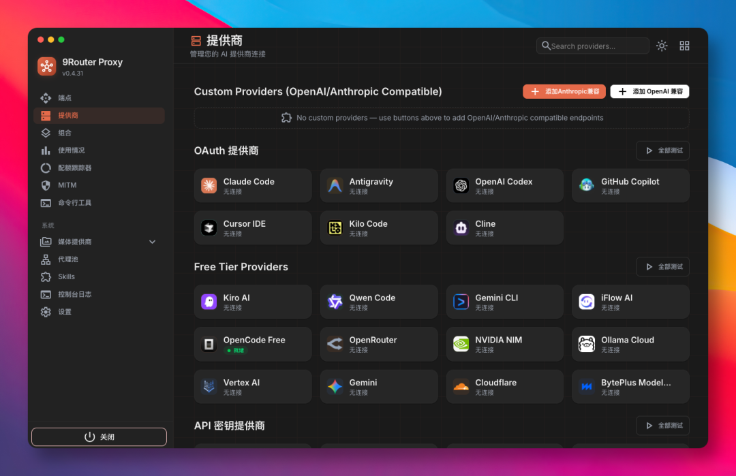
Task: Open Skills in the sidebar
Action: tap(99, 276)
